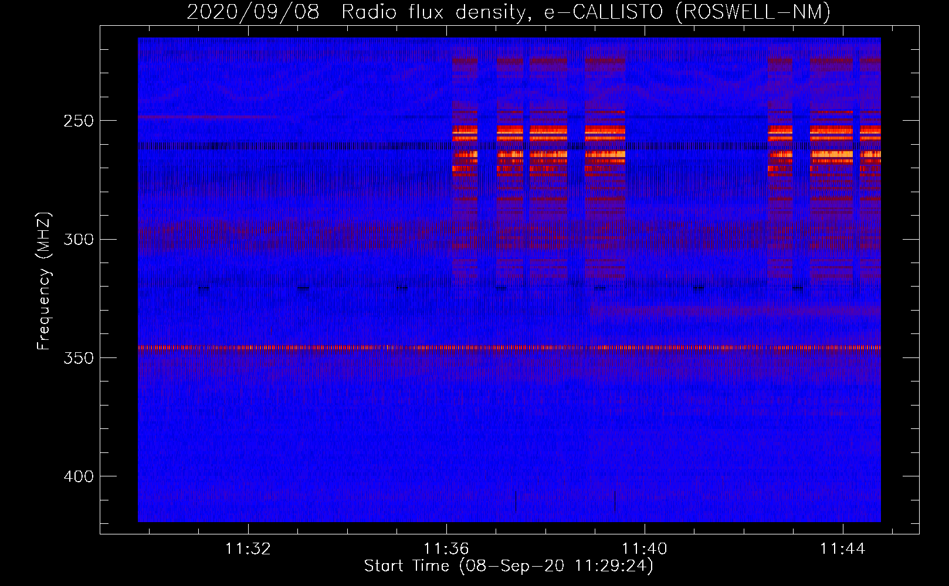Click the plot title 'Radio flux density, e-CALLISTO (ROSWELL-NM)'
The height and width of the screenshot is (586, 949).
(586, 12)
